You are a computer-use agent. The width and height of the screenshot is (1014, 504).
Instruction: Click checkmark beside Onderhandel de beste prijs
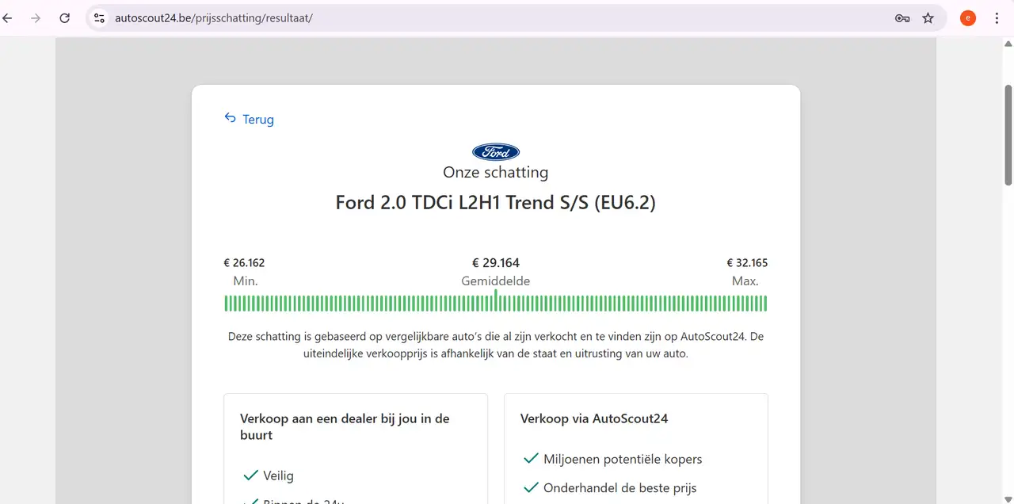(x=531, y=488)
